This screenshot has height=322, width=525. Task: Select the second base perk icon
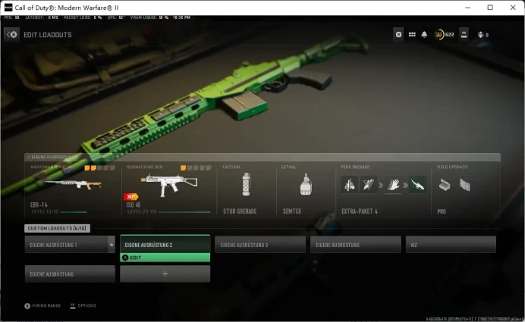[x=368, y=185]
